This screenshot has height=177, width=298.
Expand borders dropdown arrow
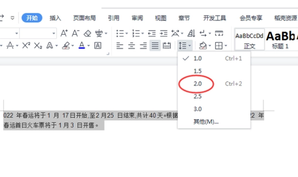pos(226,46)
